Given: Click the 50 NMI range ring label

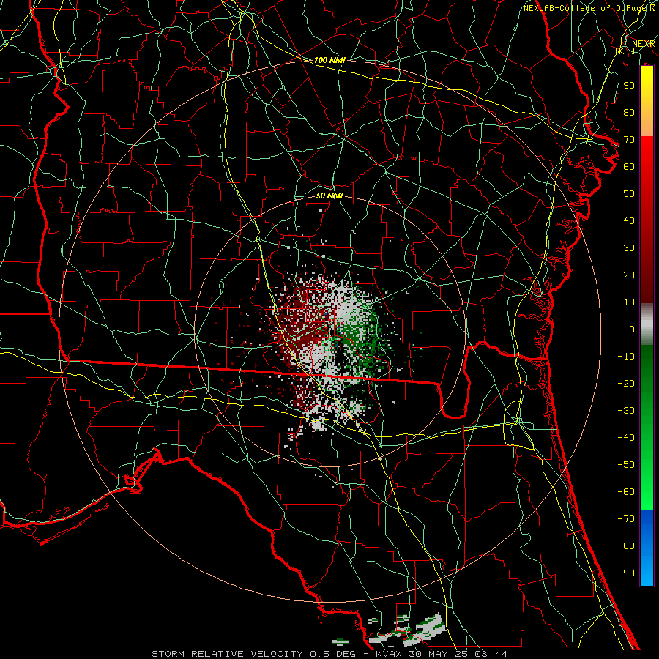Looking at the screenshot, I should 329,196.
